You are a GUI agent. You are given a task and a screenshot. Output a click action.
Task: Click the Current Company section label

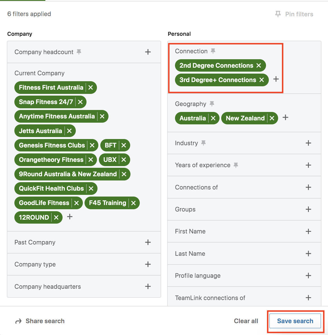click(39, 73)
